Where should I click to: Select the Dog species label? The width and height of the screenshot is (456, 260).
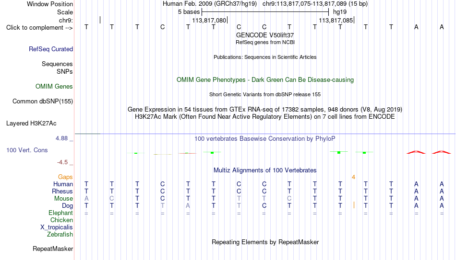tap(68, 206)
